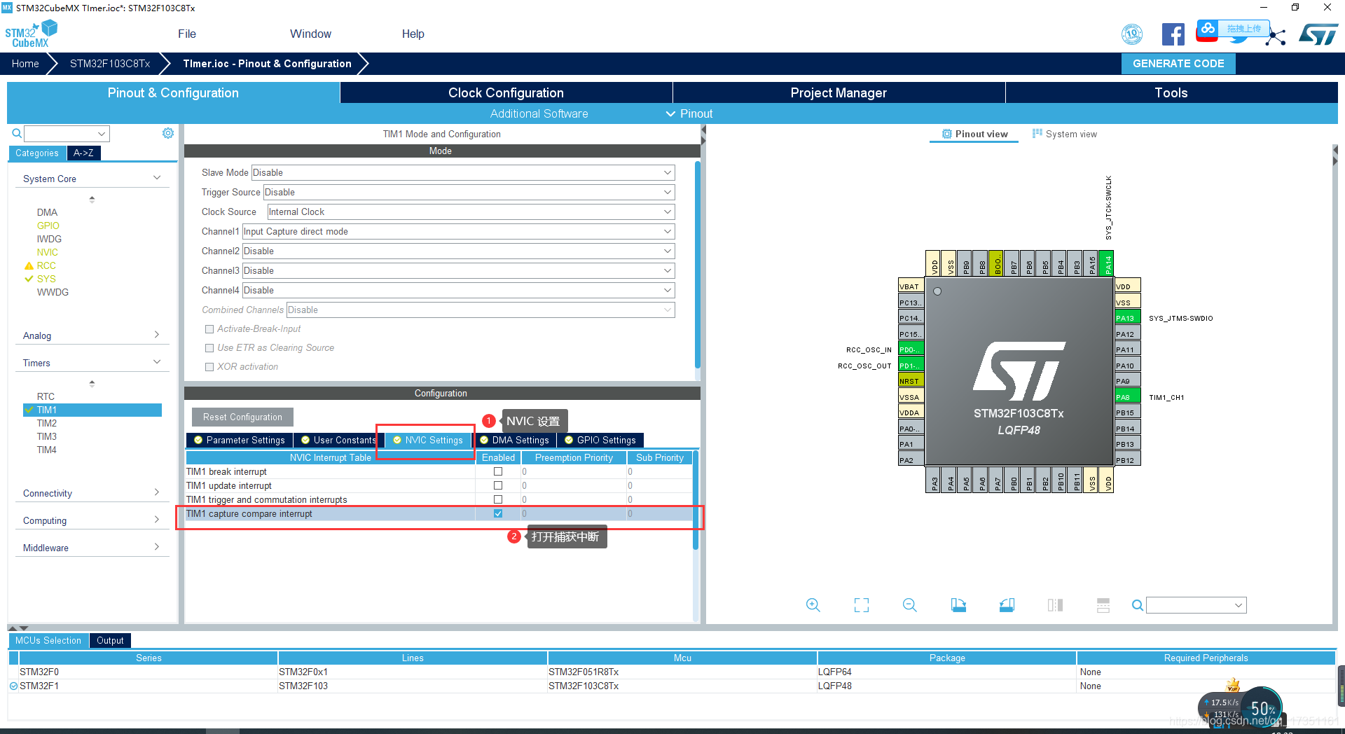This screenshot has width=1345, height=734.
Task: Click the ST logo icon
Action: click(1318, 34)
